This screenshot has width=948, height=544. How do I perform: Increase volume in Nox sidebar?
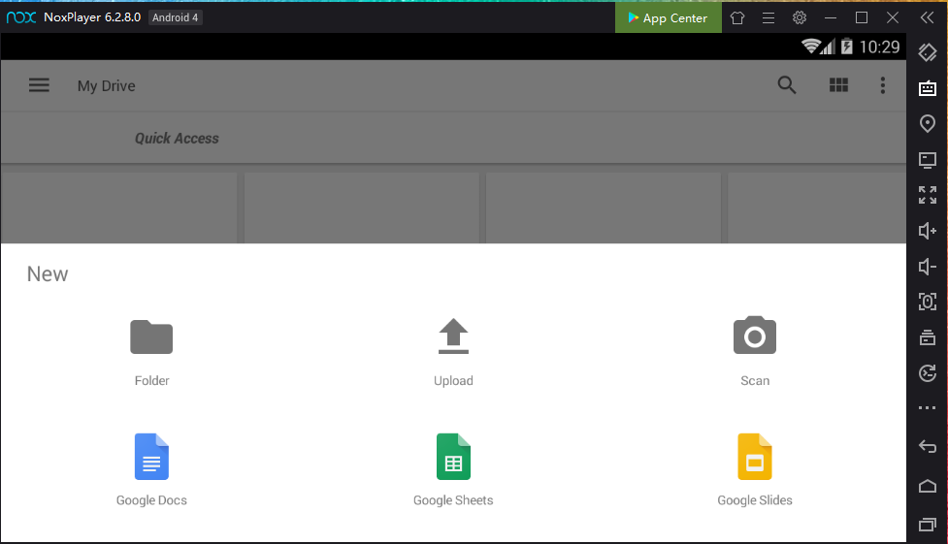point(928,231)
